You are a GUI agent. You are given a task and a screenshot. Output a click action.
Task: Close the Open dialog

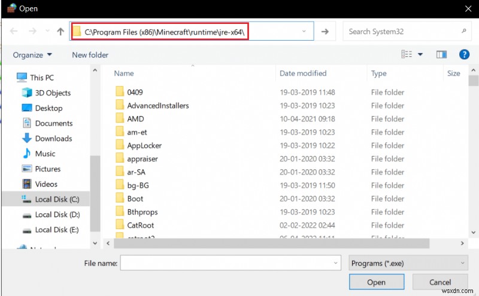pyautogui.click(x=468, y=8)
